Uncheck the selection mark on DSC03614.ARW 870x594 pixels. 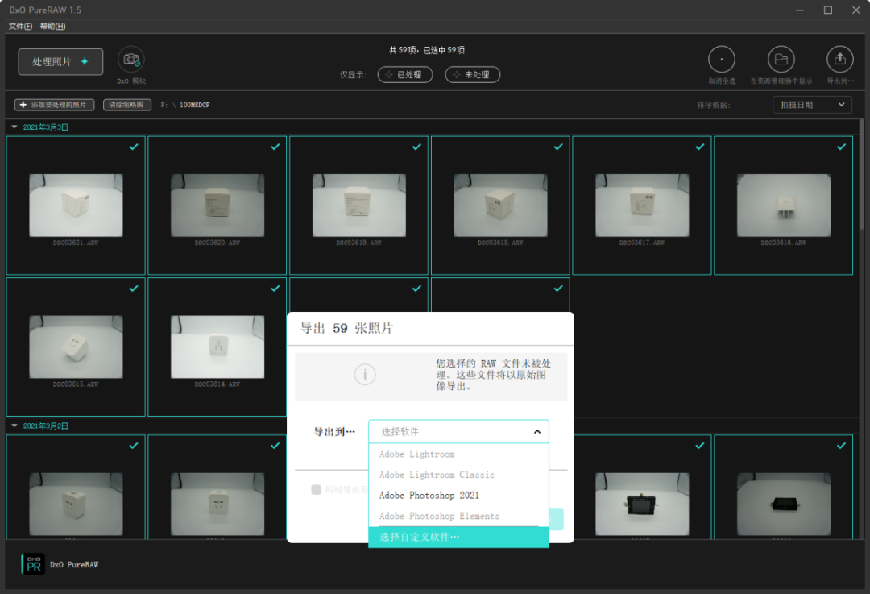[275, 288]
